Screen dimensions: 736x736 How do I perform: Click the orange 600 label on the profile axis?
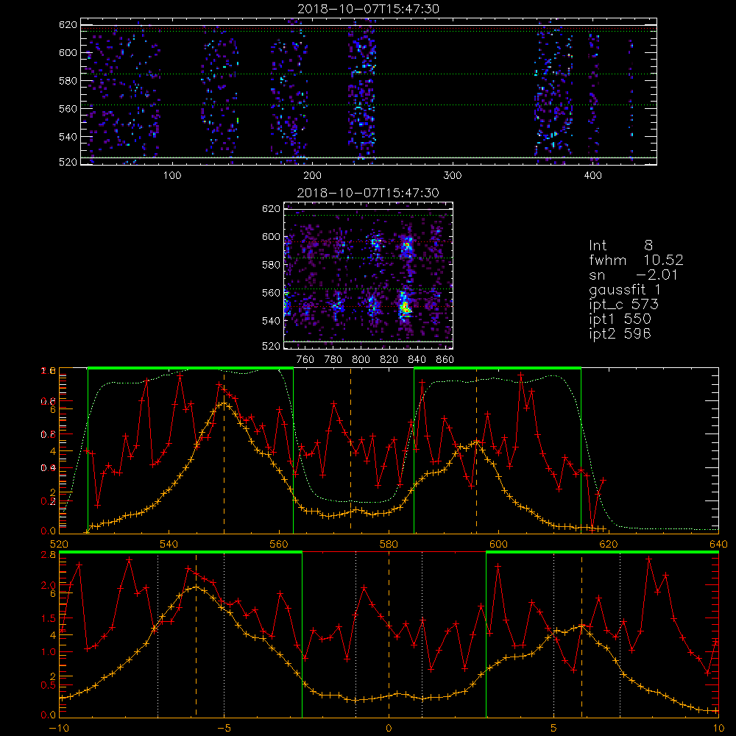tap(498, 544)
